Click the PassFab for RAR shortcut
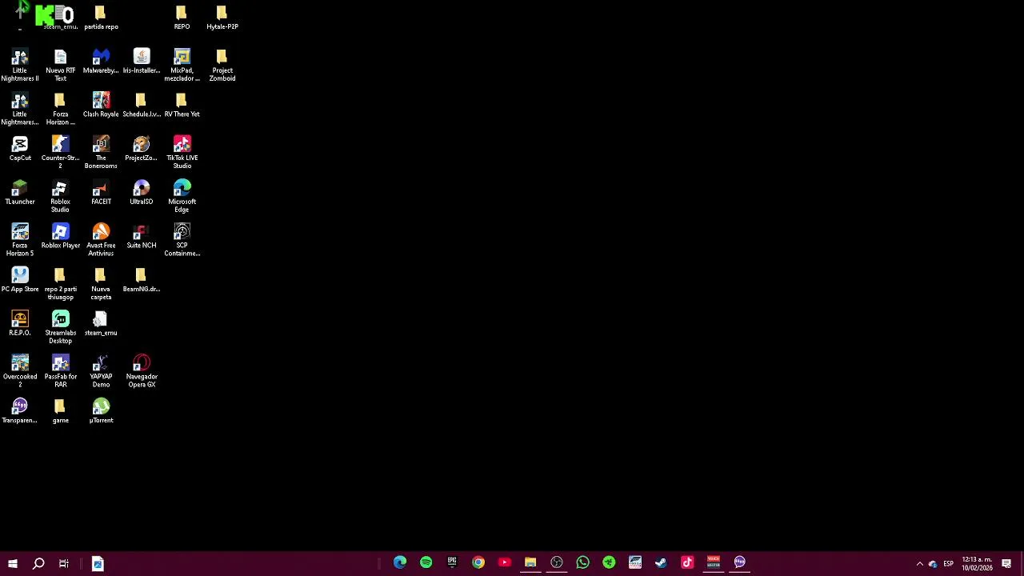This screenshot has width=1024, height=576. tap(60, 371)
